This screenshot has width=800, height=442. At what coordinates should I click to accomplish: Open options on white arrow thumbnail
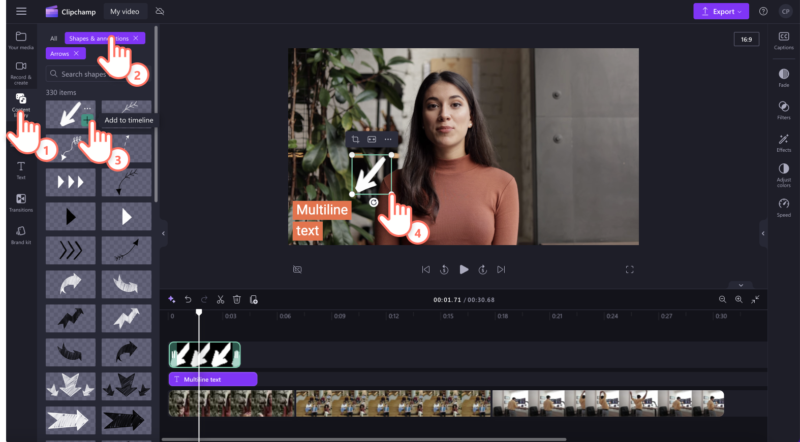[87, 108]
